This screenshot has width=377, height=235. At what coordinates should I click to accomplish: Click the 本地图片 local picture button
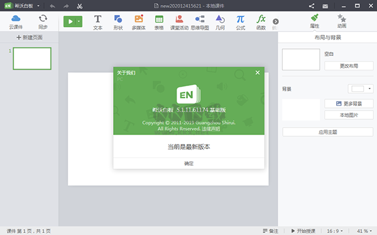point(349,115)
